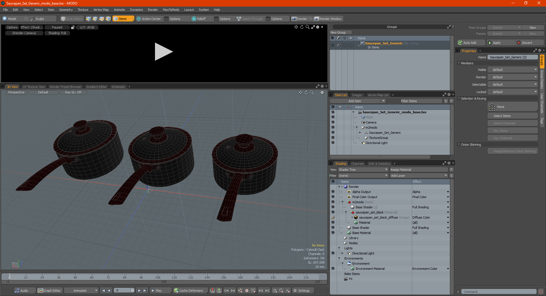This screenshot has height=296, width=546.
Task: Open 3D viewport gear settings icon
Action: click(x=322, y=92)
